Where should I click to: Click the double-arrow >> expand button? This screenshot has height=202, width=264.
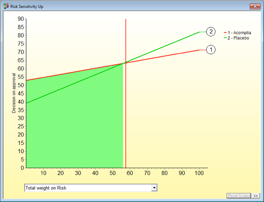(256, 196)
